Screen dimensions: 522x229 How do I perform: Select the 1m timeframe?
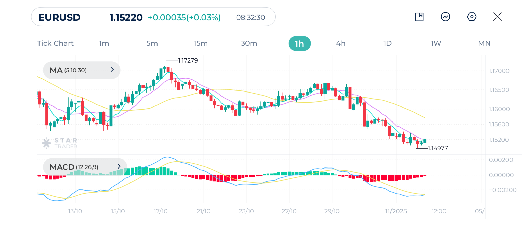pyautogui.click(x=104, y=43)
